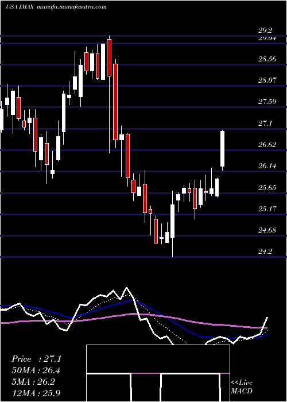
Task: Select the 27.59 price axis label
Action: [267, 102]
